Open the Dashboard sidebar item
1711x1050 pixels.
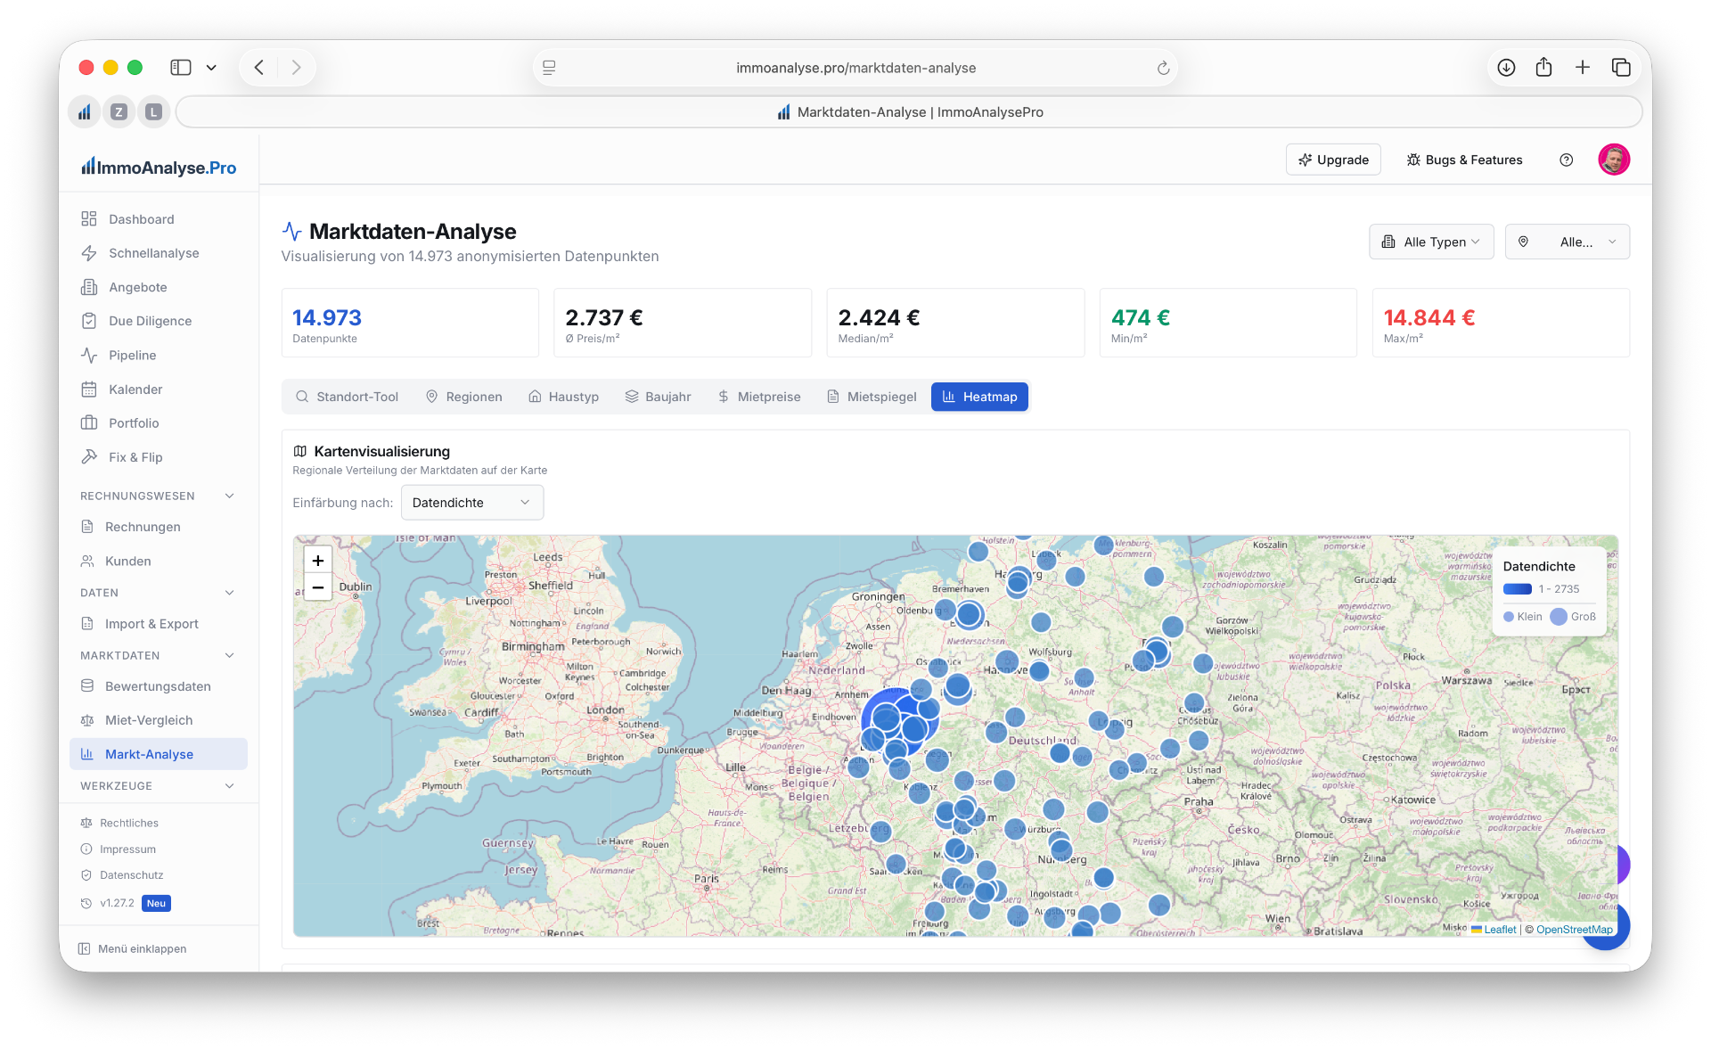tap(159, 219)
